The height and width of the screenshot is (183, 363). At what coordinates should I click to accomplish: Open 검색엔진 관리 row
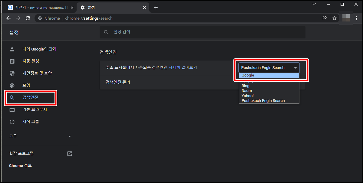pyautogui.click(x=203, y=82)
